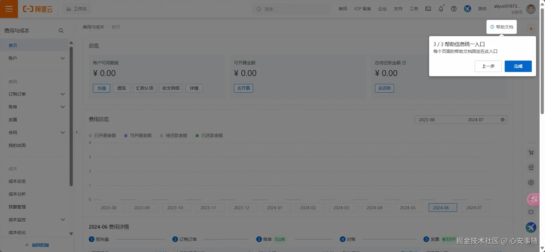This screenshot has width=545, height=252.
Task: Collapse the sidebar with arrow handle
Action: point(77,132)
